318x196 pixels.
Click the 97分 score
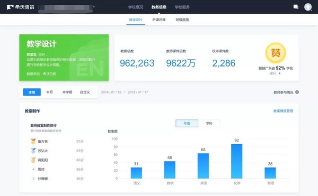(79, 142)
